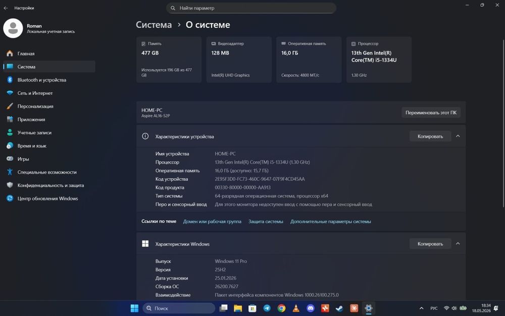Click the product code 00330-80000-00000-AA913
The image size is (505, 316).
point(242,187)
